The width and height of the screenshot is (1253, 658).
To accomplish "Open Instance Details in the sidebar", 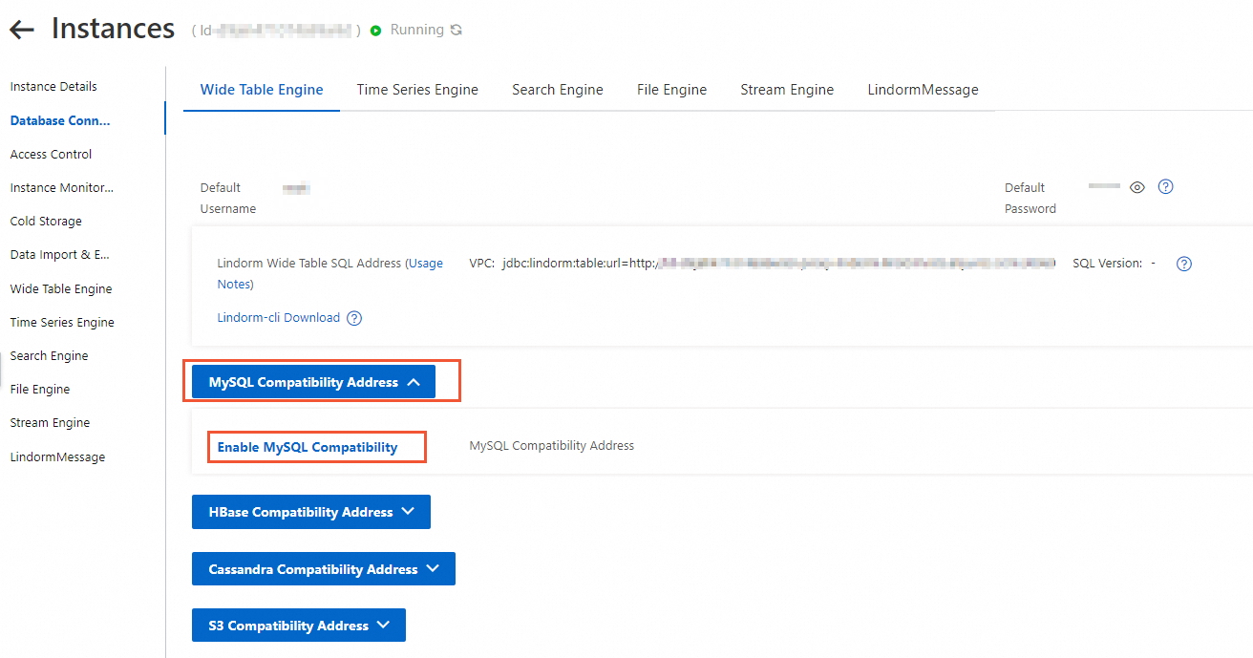I will coord(53,86).
